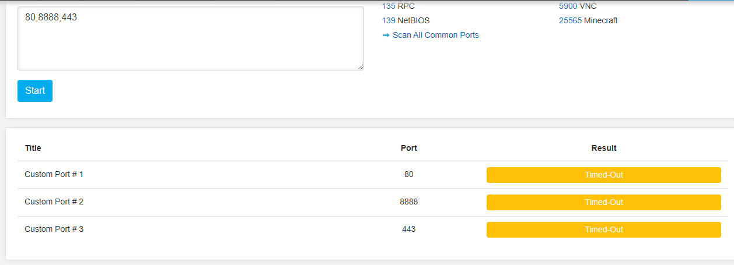Click the Result column header

(x=604, y=148)
